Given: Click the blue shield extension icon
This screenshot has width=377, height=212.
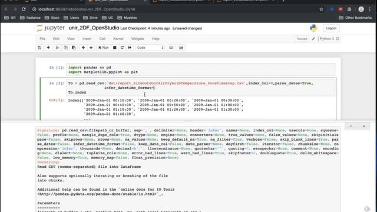Looking at the screenshot, I should pyautogui.click(x=332, y=9).
